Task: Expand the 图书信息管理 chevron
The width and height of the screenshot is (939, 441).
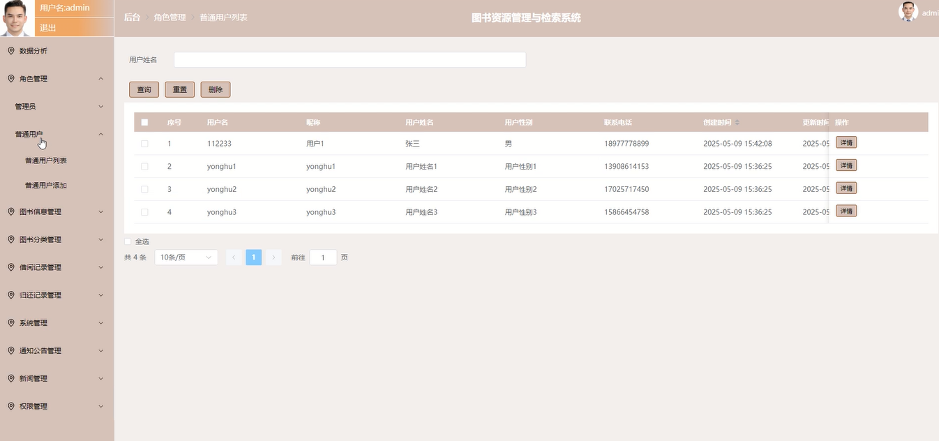Action: [100, 211]
